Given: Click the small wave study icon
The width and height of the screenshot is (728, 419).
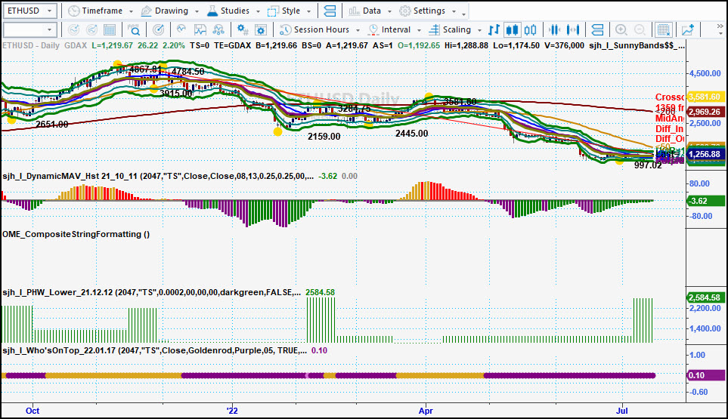Looking at the screenshot, I should (181, 29).
